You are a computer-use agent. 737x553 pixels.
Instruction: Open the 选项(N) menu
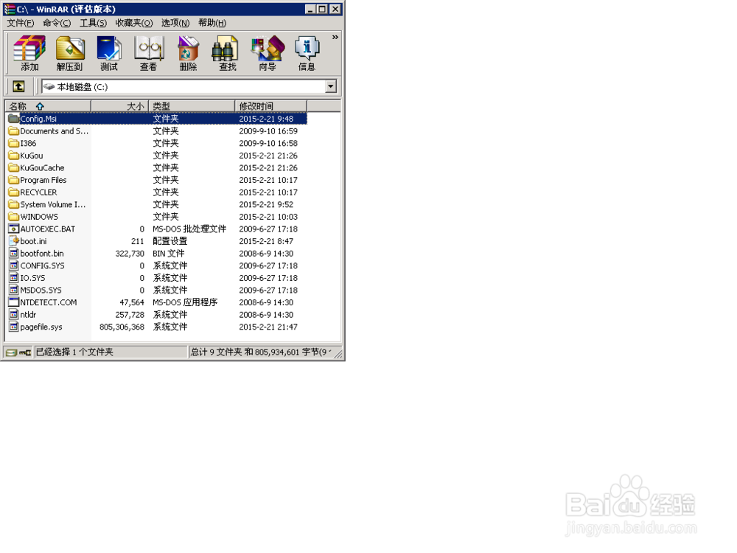[x=175, y=23]
